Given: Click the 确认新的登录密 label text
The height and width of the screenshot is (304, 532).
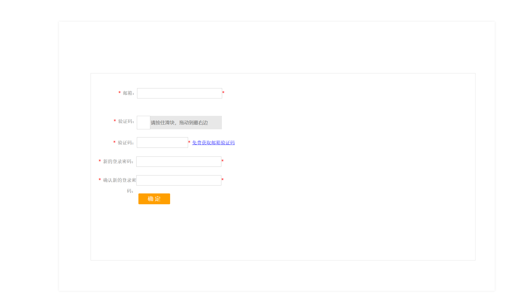Looking at the screenshot, I should (119, 180).
